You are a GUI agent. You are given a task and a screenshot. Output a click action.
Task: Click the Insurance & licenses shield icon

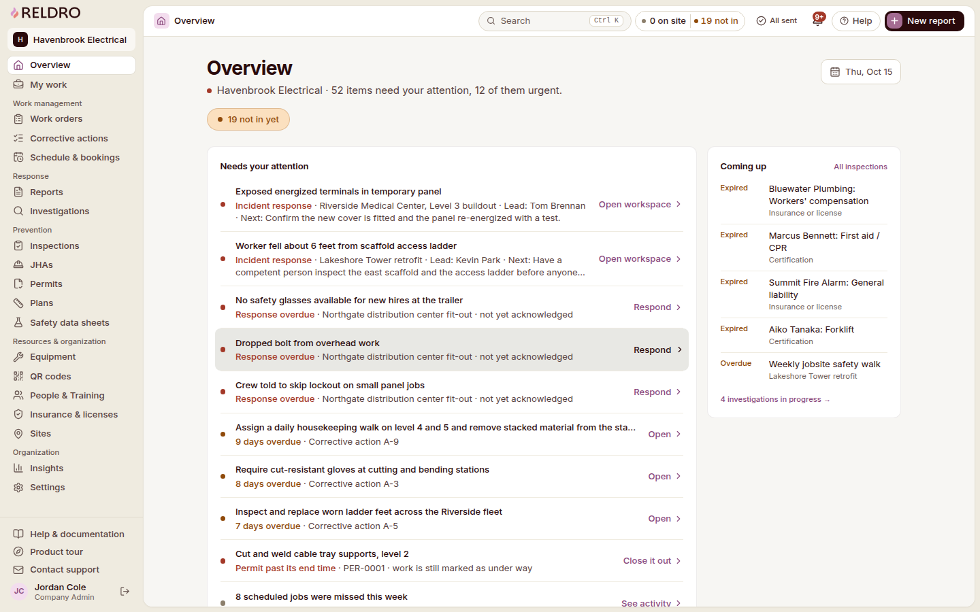tap(18, 414)
